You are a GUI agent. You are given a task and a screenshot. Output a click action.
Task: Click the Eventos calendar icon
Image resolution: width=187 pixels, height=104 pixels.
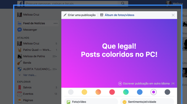click(x=20, y=94)
